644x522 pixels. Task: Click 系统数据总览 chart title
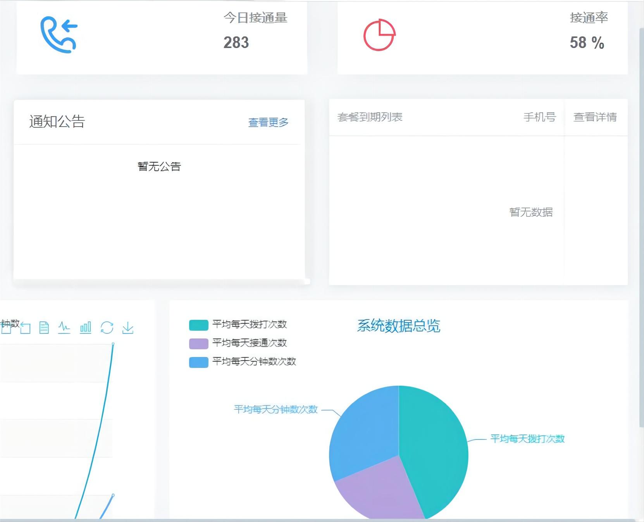[398, 326]
